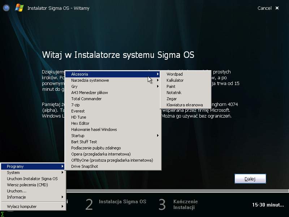Open Wordpad from Akcesoria
This screenshot has width=289, height=217.
tap(186, 74)
